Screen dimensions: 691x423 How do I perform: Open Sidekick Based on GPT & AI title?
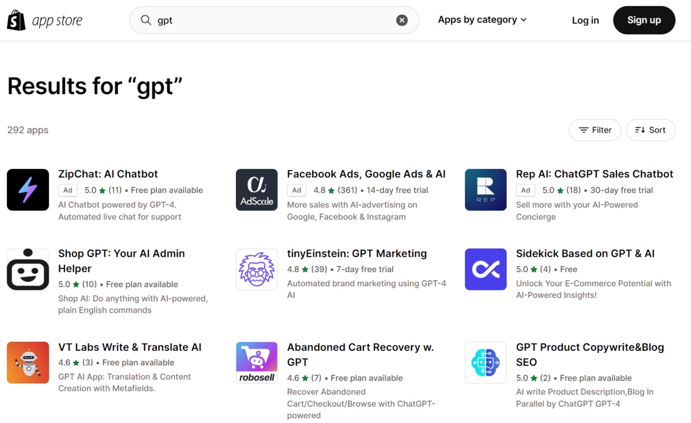coord(585,253)
